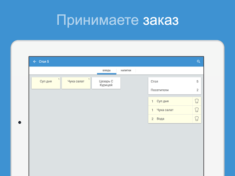The width and height of the screenshot is (235, 176).
Task: Select Вода line in the order list
Action: pyautogui.click(x=170, y=119)
